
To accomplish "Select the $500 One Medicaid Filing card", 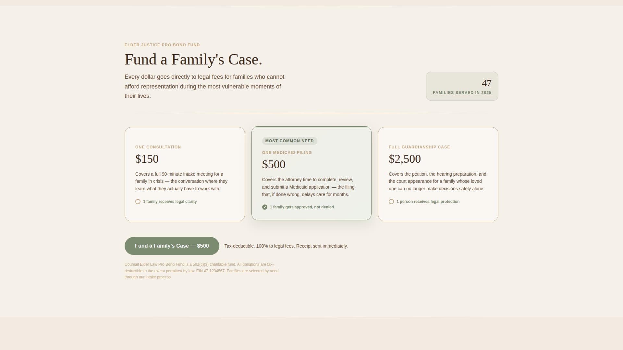I will pos(311,173).
